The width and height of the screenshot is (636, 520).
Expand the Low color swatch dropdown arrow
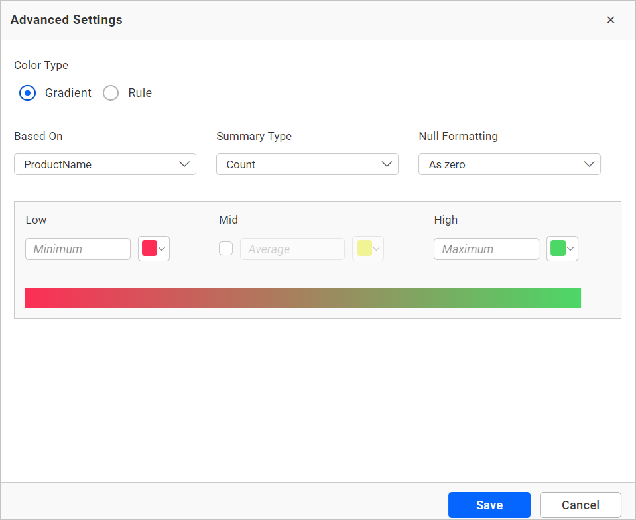coord(161,249)
